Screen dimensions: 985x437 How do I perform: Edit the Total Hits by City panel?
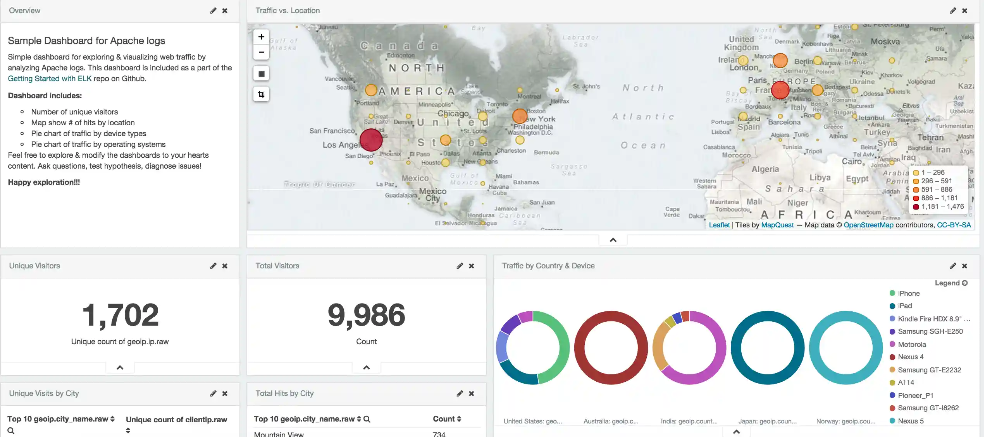pyautogui.click(x=459, y=393)
